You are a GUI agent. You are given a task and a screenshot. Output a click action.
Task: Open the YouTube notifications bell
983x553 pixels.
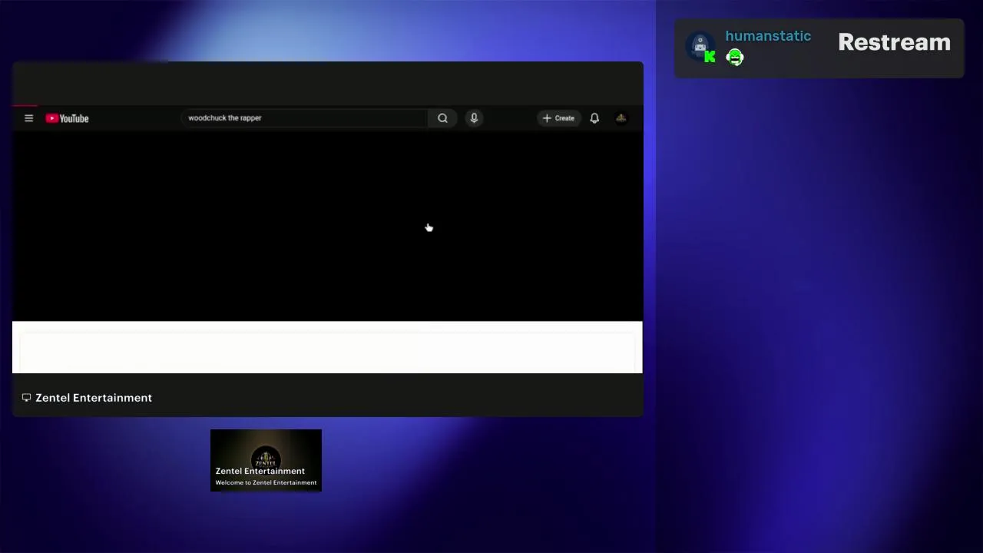[594, 118]
